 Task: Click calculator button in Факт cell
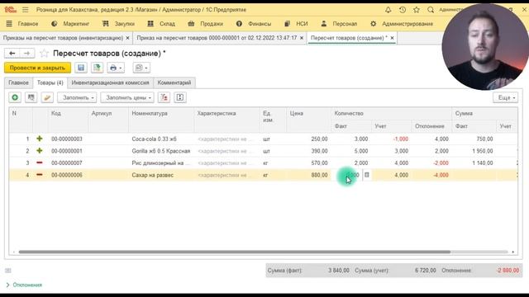(367, 175)
